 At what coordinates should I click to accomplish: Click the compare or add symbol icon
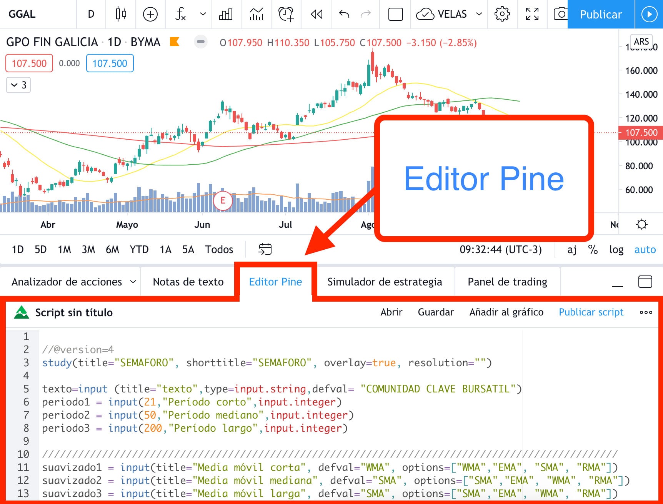tap(150, 14)
